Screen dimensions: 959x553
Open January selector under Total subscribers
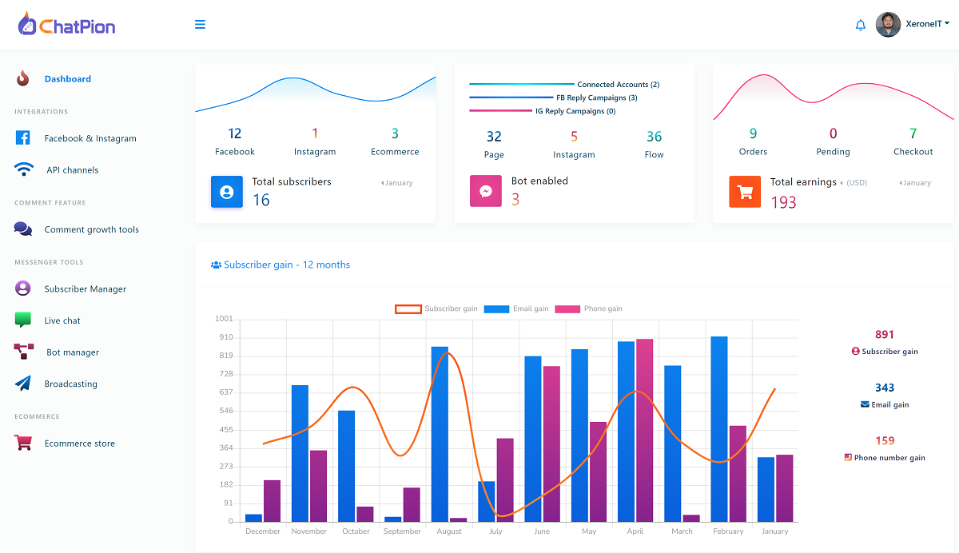click(397, 183)
